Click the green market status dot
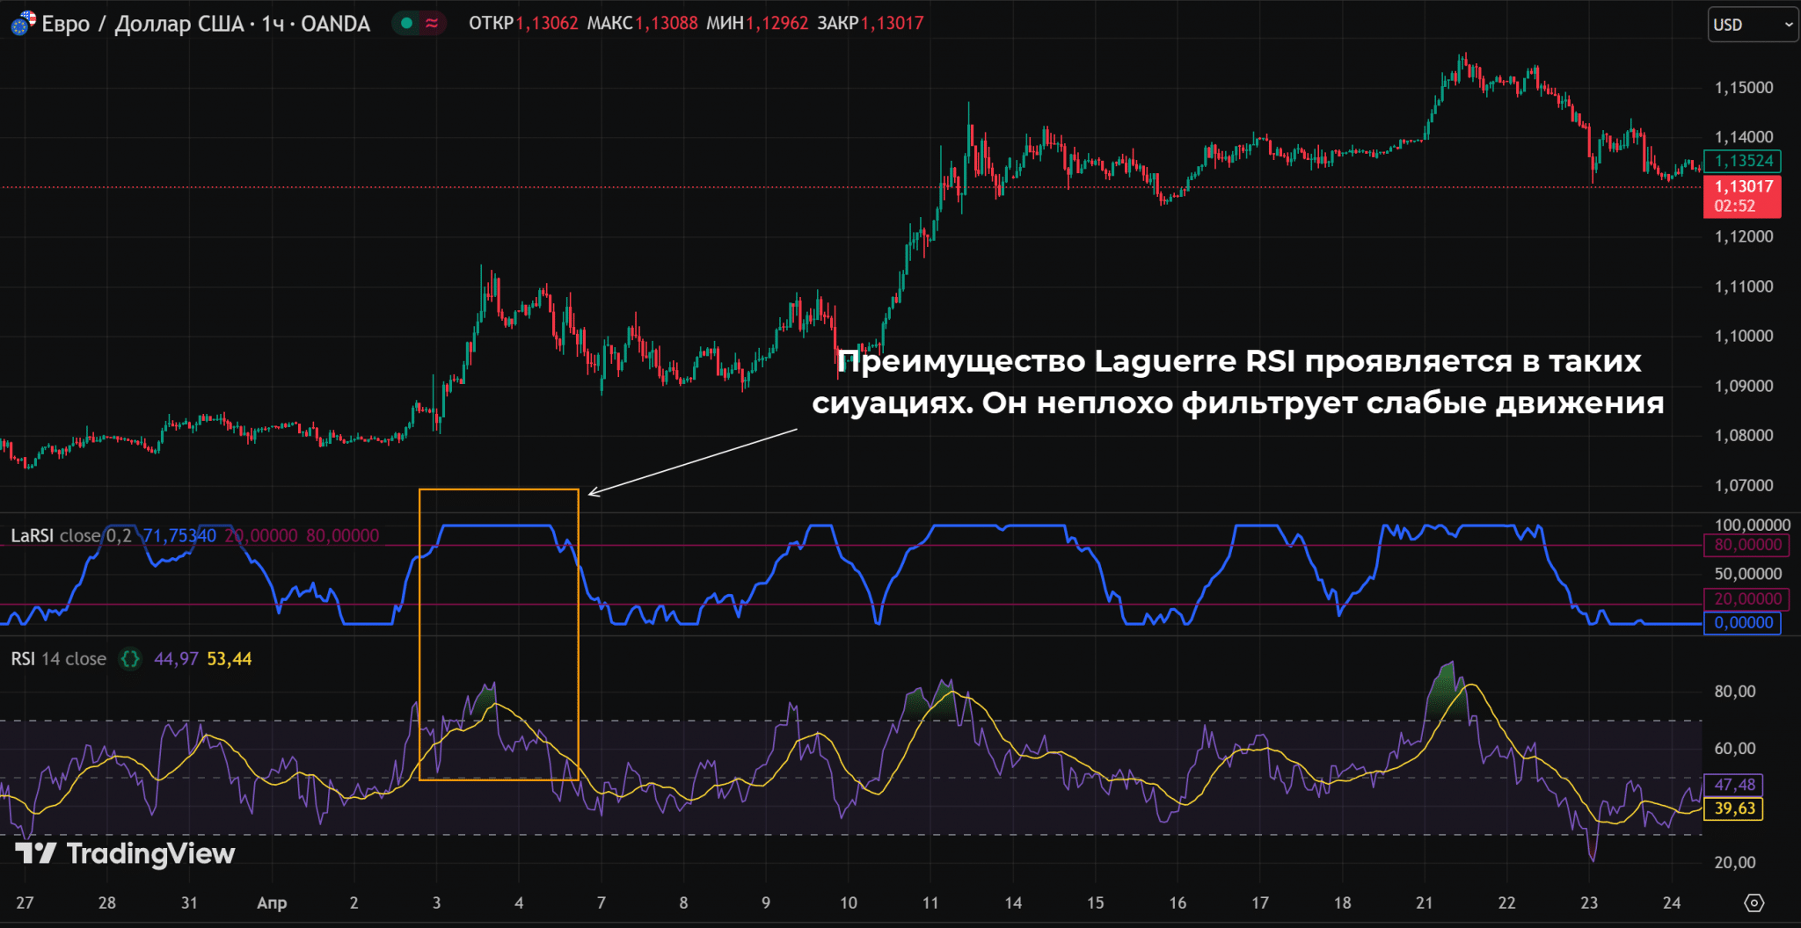The image size is (1801, 928). (x=406, y=24)
